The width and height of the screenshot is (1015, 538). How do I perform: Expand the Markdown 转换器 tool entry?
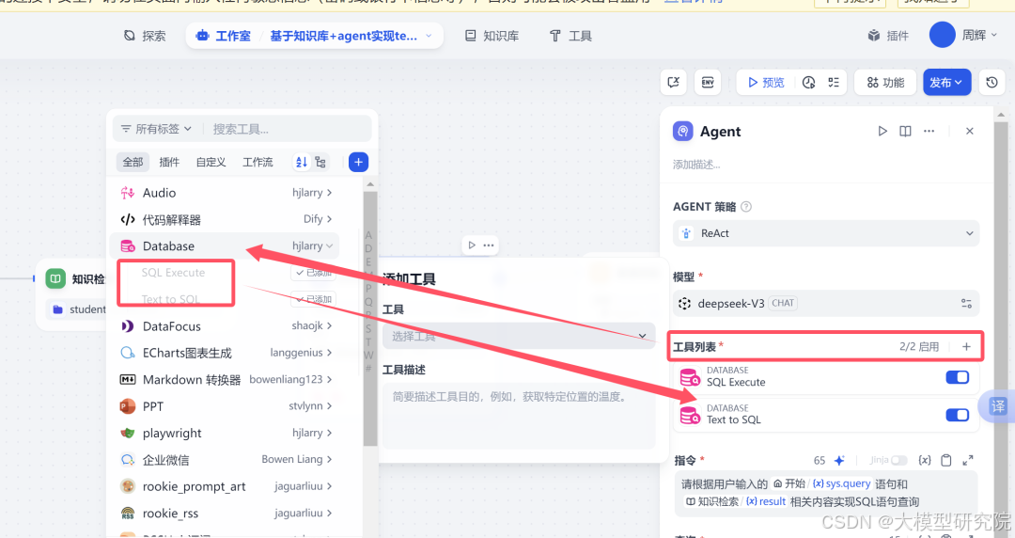point(226,379)
